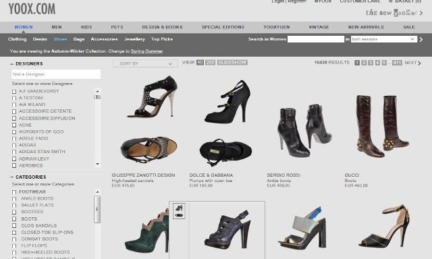The height and width of the screenshot is (259, 432).
Task: Check the ADIDAS designer checkbox
Action: coord(14,145)
